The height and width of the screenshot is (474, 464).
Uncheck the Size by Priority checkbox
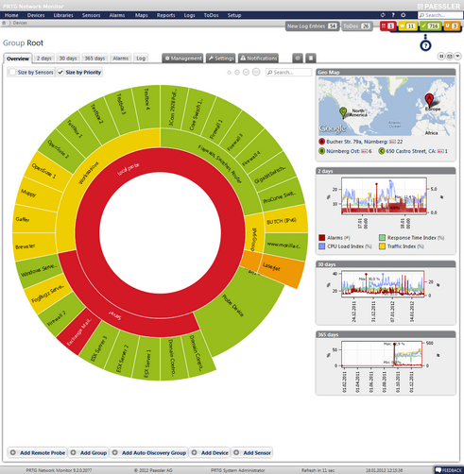[x=60, y=72]
